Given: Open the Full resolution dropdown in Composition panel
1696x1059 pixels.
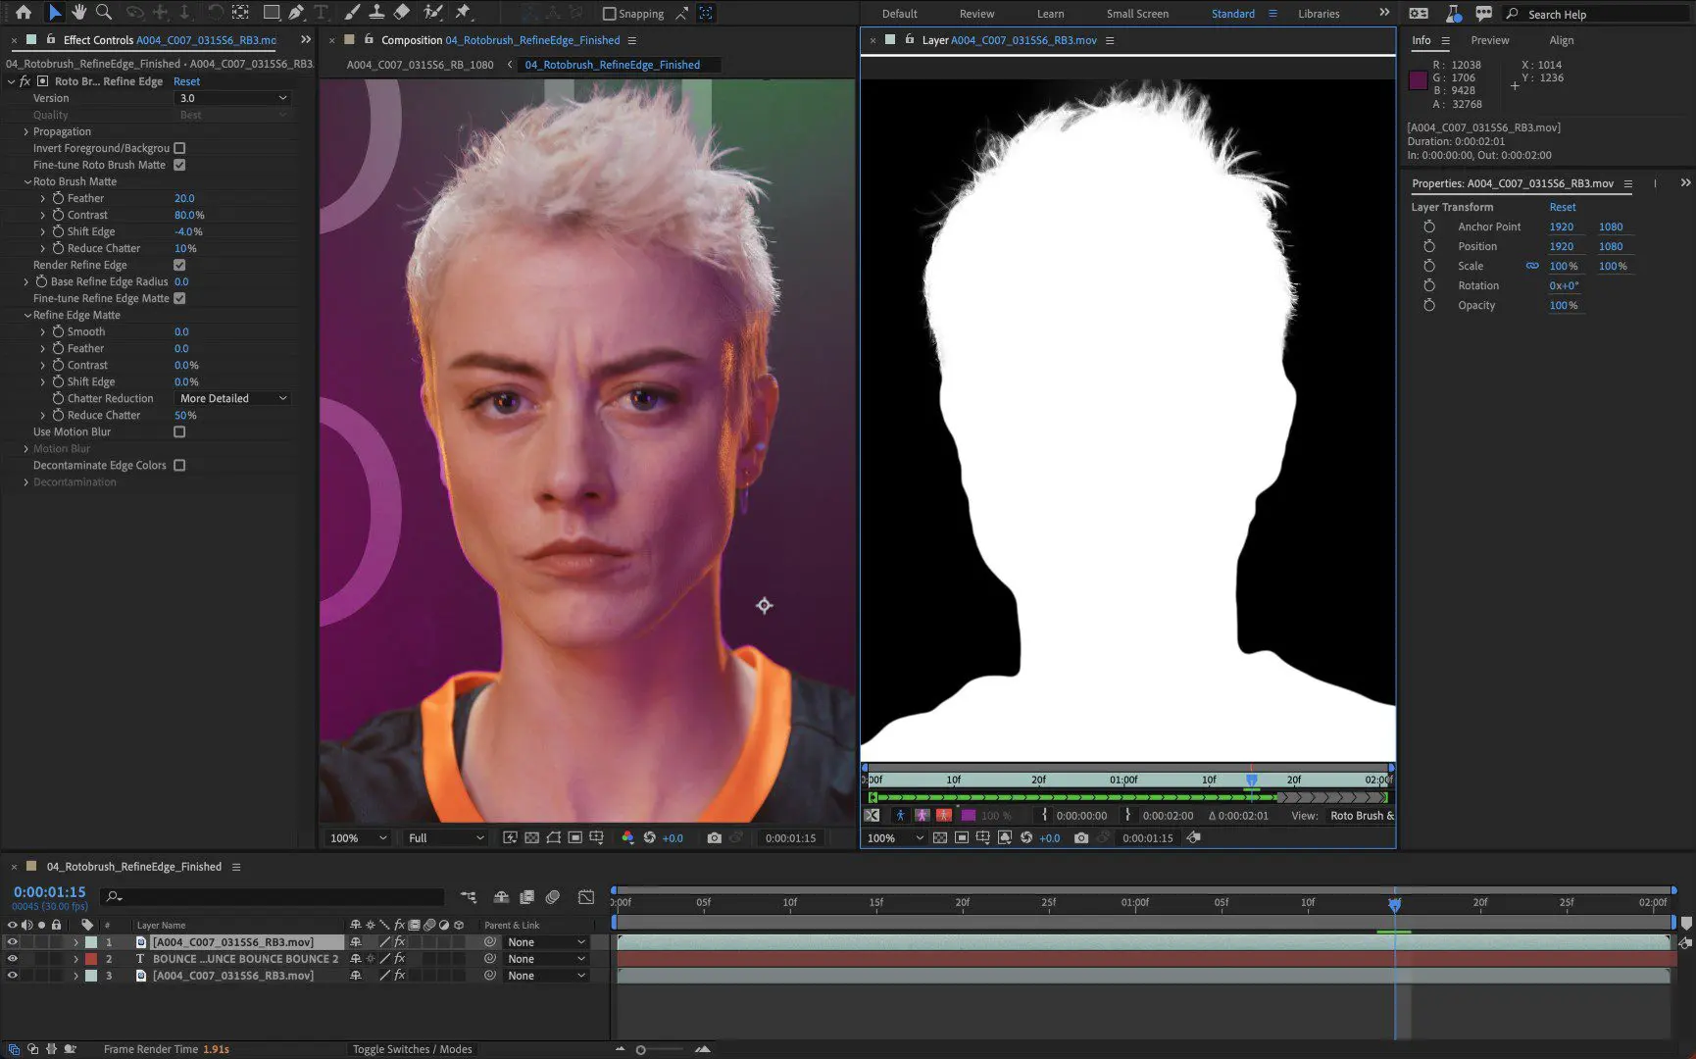Looking at the screenshot, I should coord(443,837).
